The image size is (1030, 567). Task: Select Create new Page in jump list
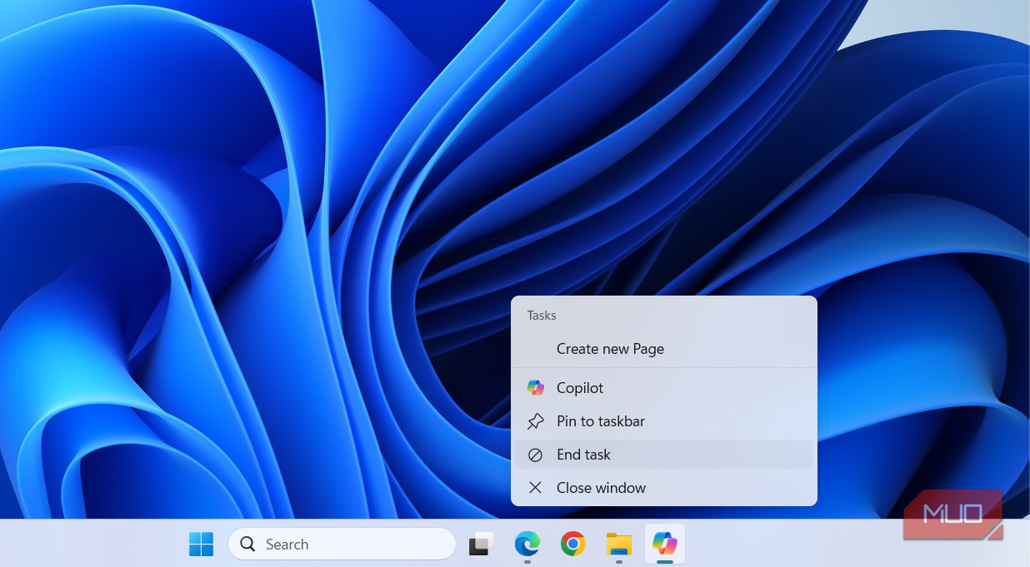coord(663,349)
